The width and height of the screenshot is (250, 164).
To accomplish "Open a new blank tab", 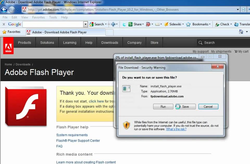I will click(x=109, y=32).
